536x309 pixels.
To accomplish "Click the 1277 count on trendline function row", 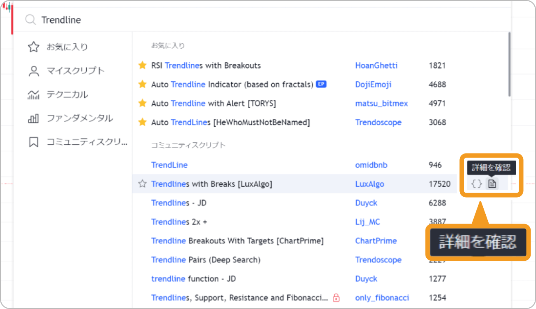I will click(437, 279).
